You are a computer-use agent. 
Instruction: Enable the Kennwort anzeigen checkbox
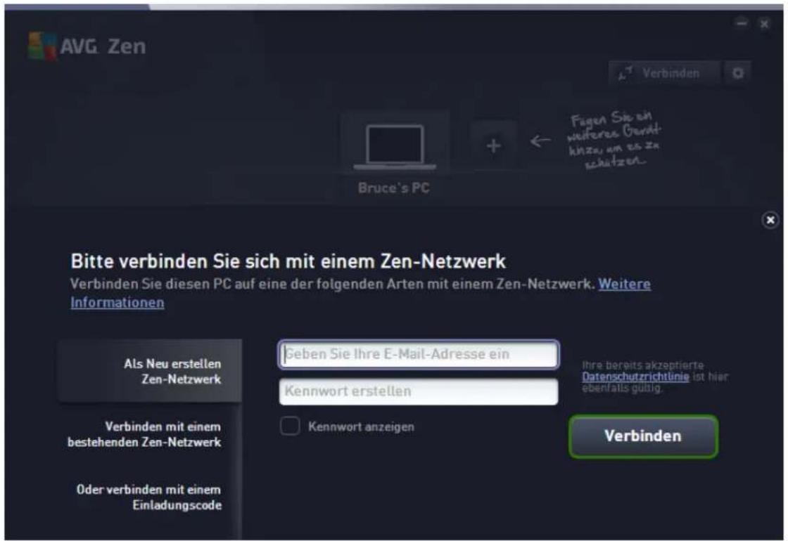tap(290, 426)
